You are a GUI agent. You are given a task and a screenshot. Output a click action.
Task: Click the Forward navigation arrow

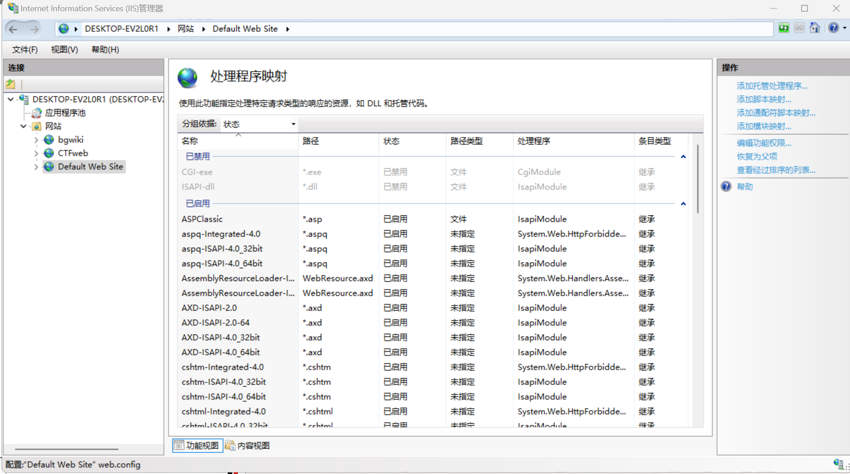point(34,29)
